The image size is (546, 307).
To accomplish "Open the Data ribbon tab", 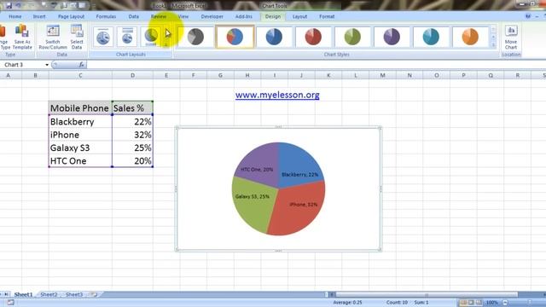I will point(133,16).
